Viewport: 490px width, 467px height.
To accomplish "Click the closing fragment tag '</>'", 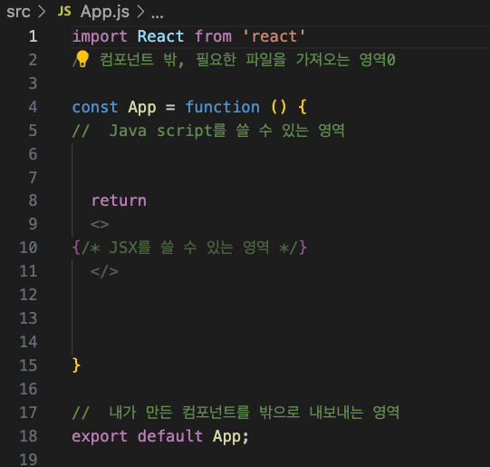I will [x=104, y=271].
